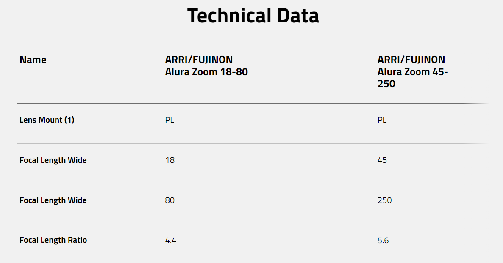Select the focal length value 45
This screenshot has height=263, width=503.
point(382,160)
